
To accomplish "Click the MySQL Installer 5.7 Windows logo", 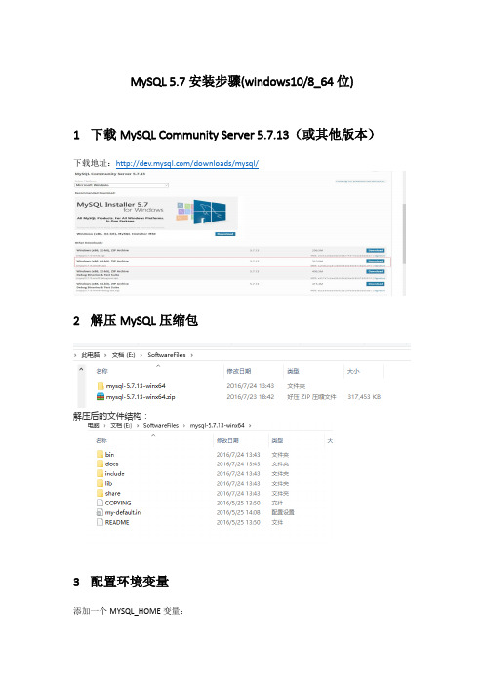I will point(201,212).
